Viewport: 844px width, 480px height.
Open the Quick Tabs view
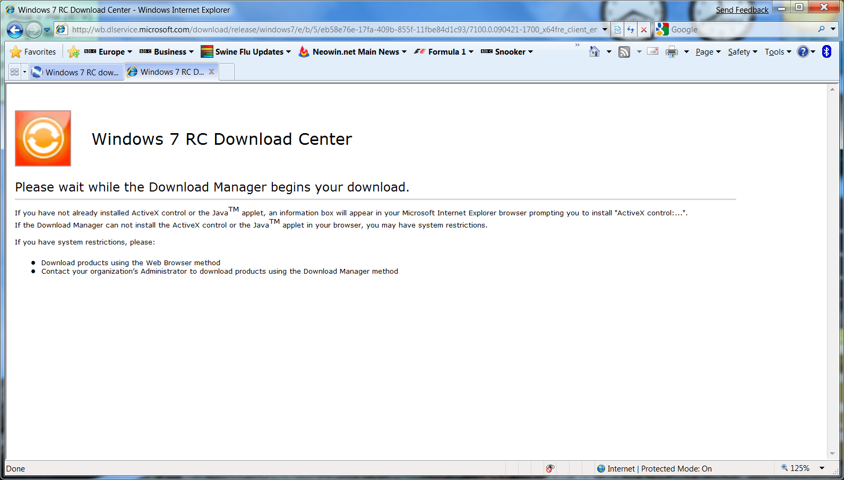coord(14,72)
